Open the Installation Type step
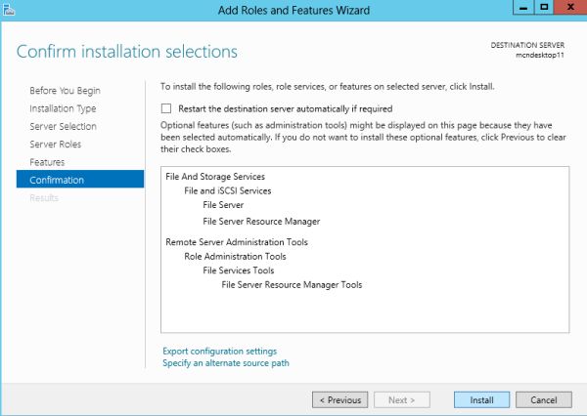The height and width of the screenshot is (416, 587). [x=63, y=108]
